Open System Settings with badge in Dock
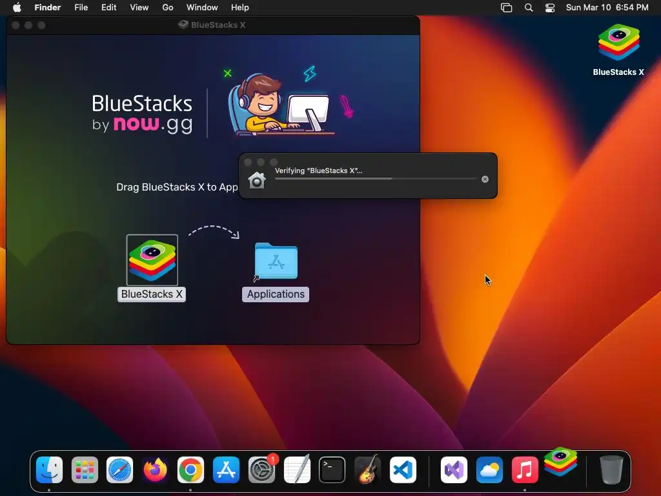The image size is (661, 496). (262, 470)
